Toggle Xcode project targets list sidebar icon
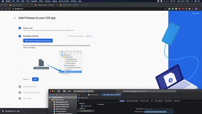Image resolution: width=202 pixels, height=114 pixels. point(79,101)
